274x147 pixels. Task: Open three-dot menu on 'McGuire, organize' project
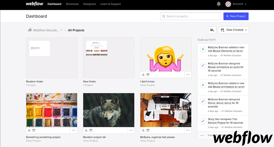188,130
